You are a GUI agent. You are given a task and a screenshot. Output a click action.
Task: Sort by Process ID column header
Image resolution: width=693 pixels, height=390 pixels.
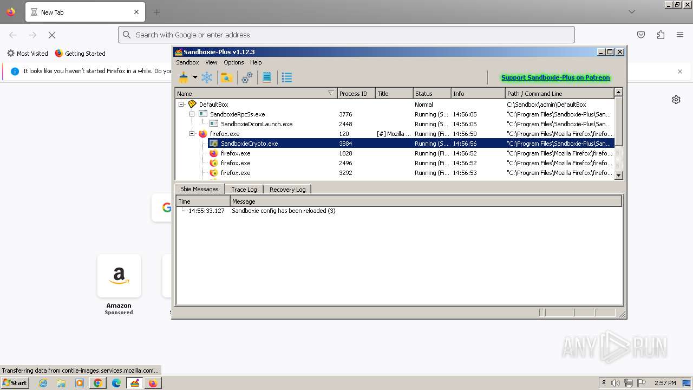pos(356,94)
